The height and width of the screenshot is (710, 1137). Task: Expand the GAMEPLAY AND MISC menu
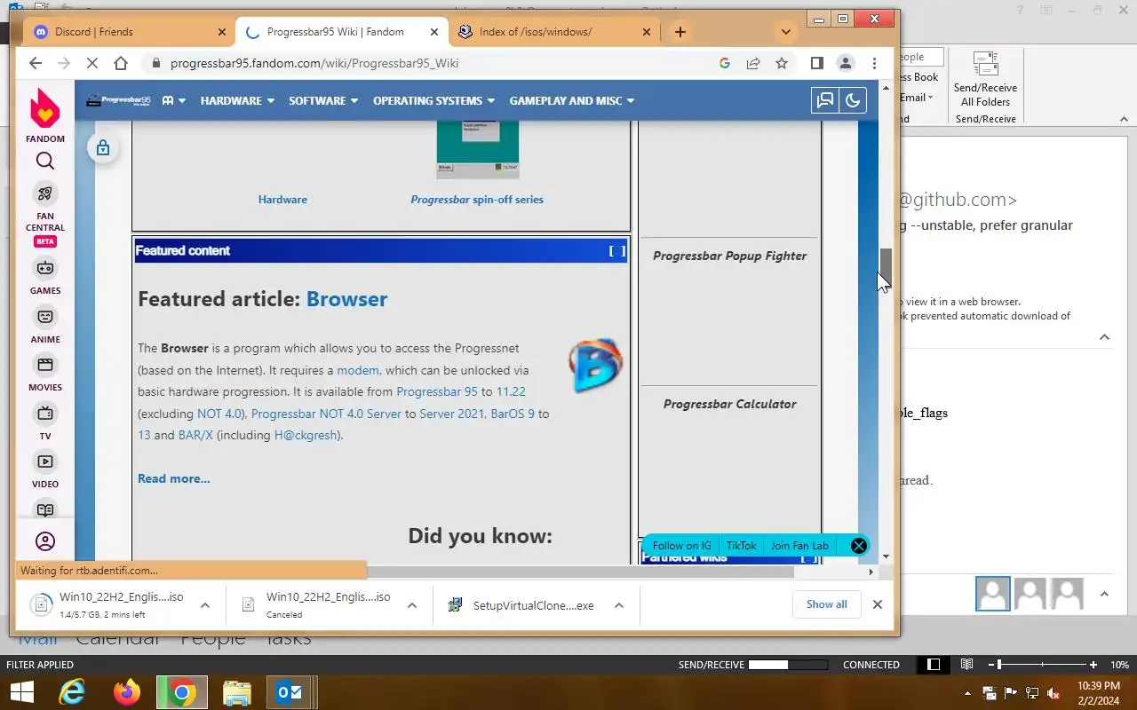coord(572,100)
